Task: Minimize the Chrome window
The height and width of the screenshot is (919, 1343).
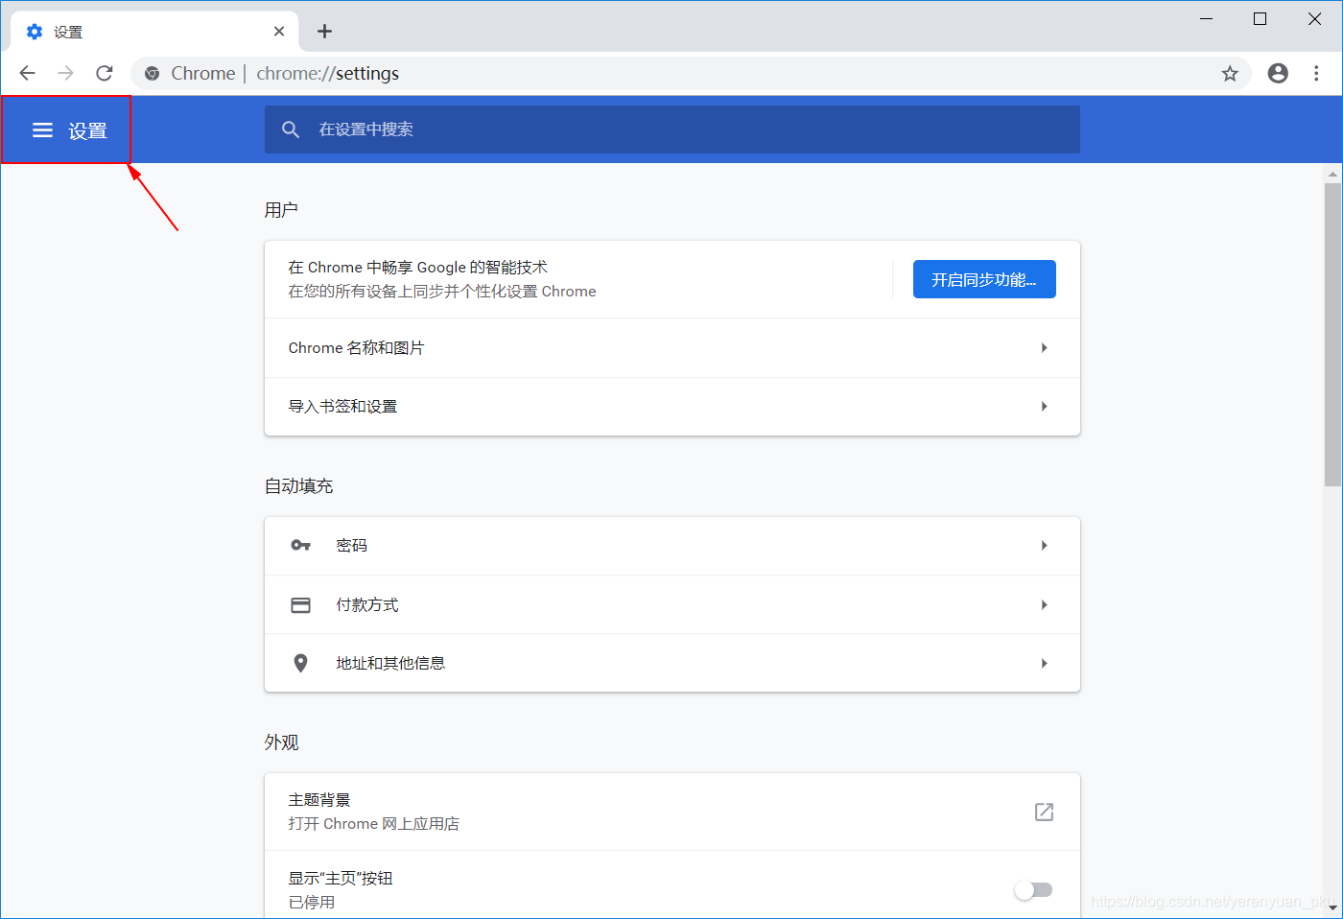Action: [x=1207, y=19]
